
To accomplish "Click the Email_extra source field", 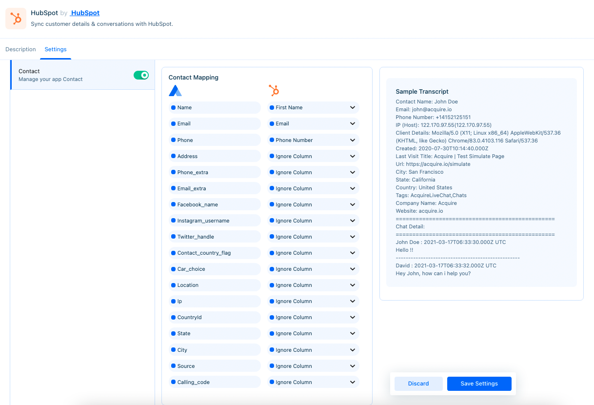I will [x=215, y=188].
